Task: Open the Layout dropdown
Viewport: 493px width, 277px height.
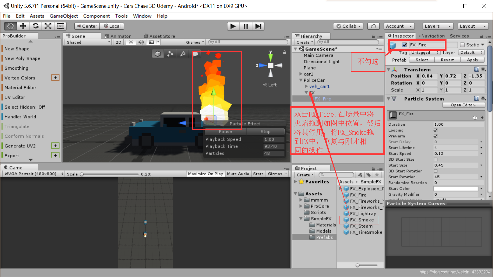Action: [x=473, y=26]
